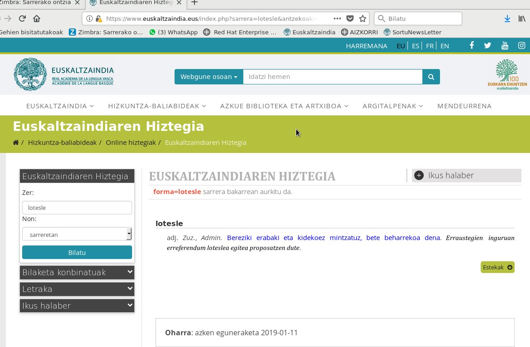Image resolution: width=530 pixels, height=347 pixels.
Task: Expand the Letraka section
Action: point(77,289)
